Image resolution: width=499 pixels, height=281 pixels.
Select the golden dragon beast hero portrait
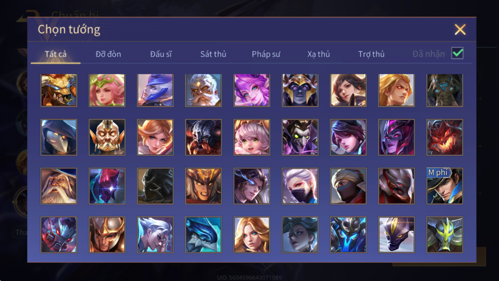click(x=59, y=90)
